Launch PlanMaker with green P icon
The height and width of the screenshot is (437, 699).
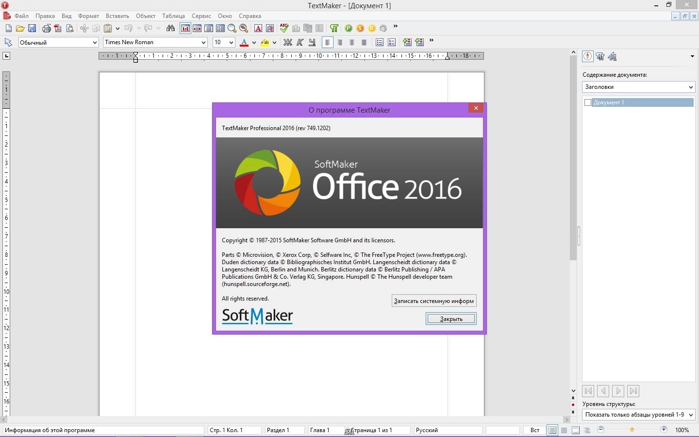pos(349,28)
